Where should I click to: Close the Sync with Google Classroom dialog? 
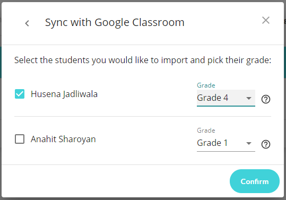(266, 20)
